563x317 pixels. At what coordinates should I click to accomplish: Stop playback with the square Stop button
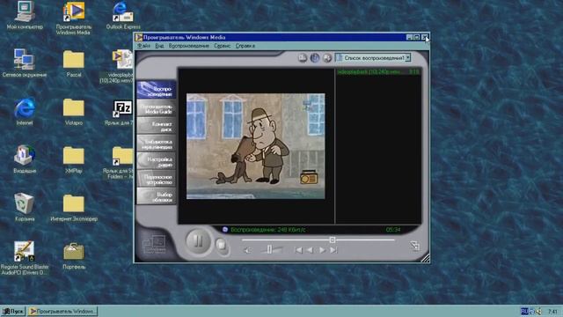coord(222,246)
